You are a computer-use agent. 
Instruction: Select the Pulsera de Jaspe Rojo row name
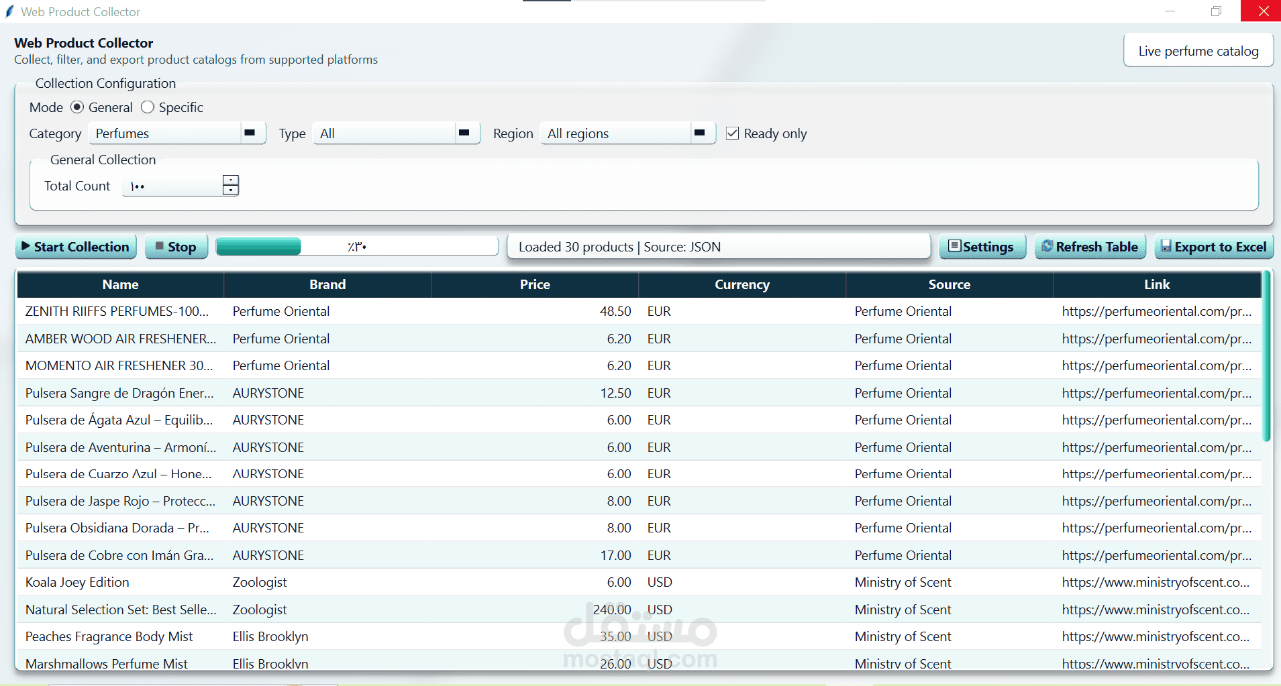pyautogui.click(x=121, y=501)
